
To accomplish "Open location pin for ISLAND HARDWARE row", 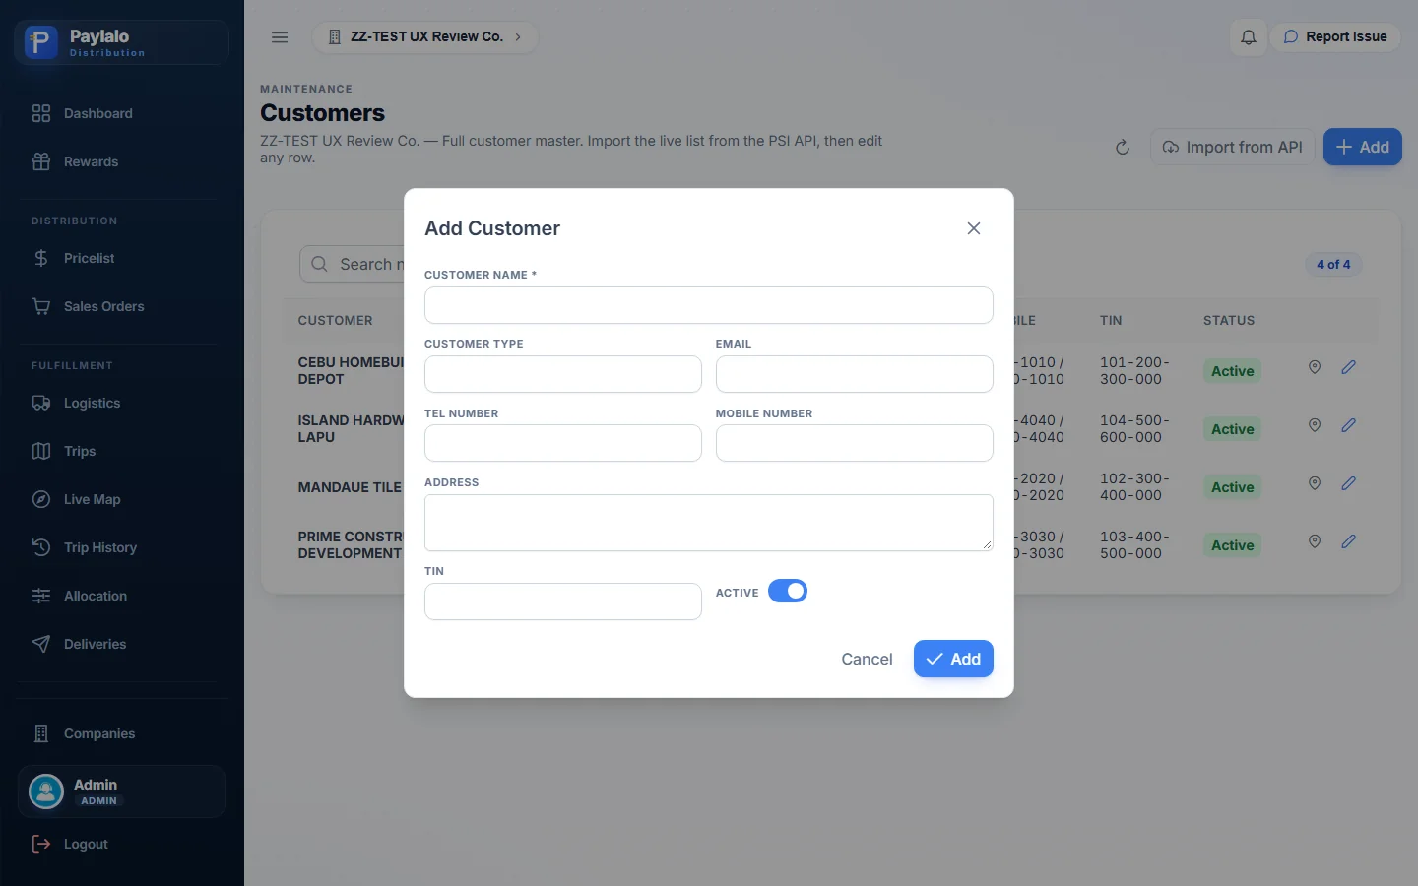I will tap(1315, 425).
